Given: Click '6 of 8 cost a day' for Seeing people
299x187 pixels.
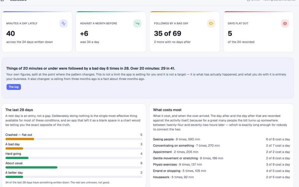Looking at the screenshot, I should pos(278,139).
